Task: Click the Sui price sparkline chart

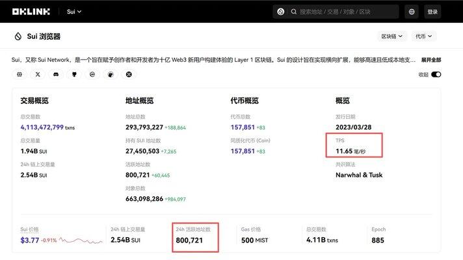Action: [x=81, y=240]
